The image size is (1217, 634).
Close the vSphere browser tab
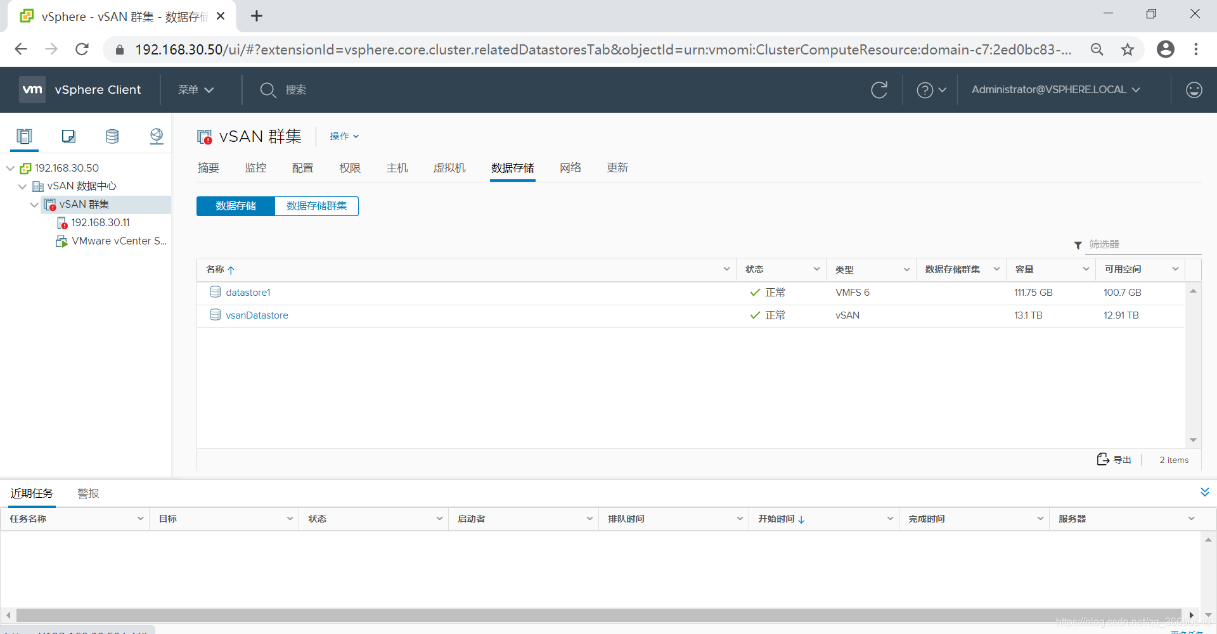(221, 16)
